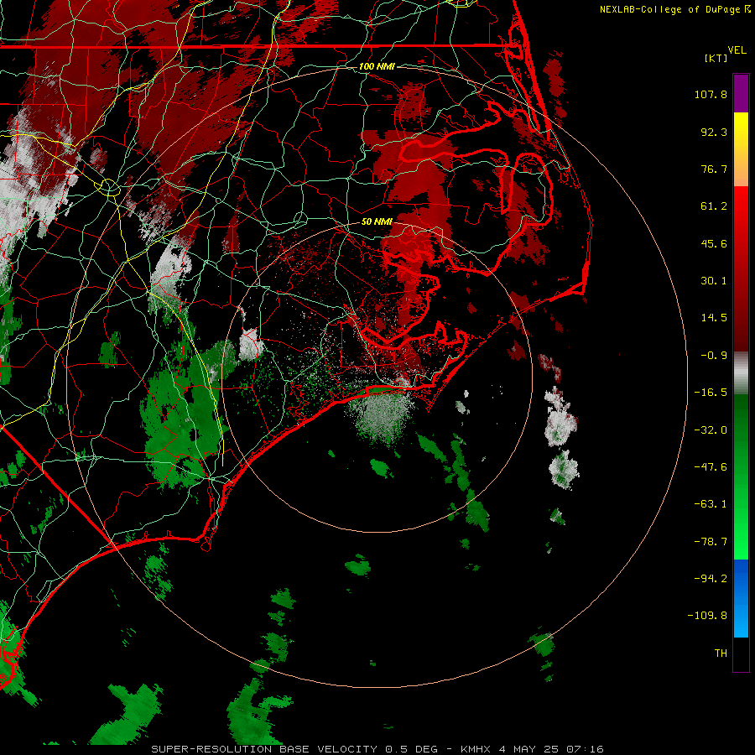Click the 30.1 velocity scale value
The width and height of the screenshot is (755, 755).
714,281
